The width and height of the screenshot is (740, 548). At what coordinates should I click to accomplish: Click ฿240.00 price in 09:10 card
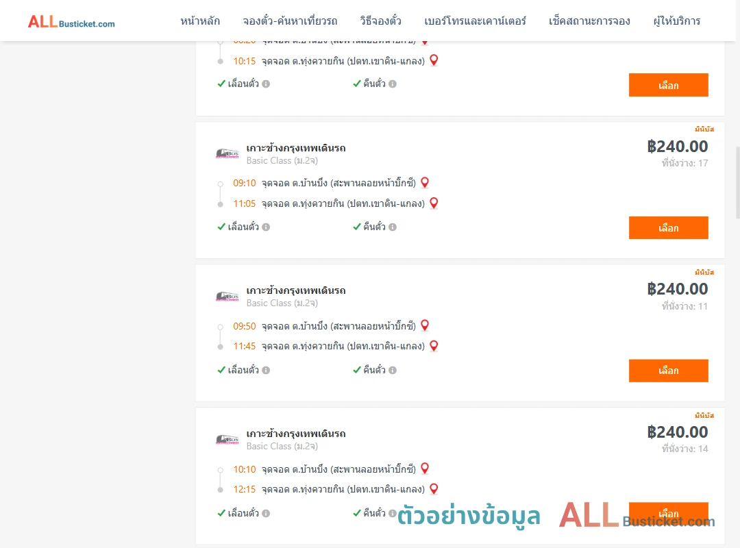(x=678, y=147)
